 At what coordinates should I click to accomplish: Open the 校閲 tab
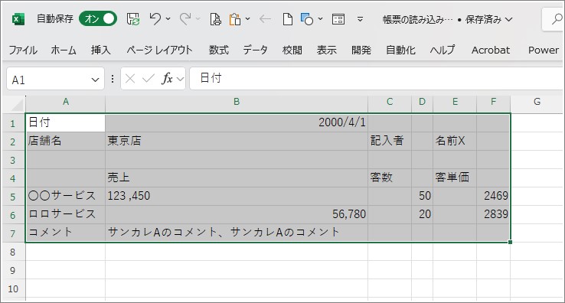click(292, 50)
